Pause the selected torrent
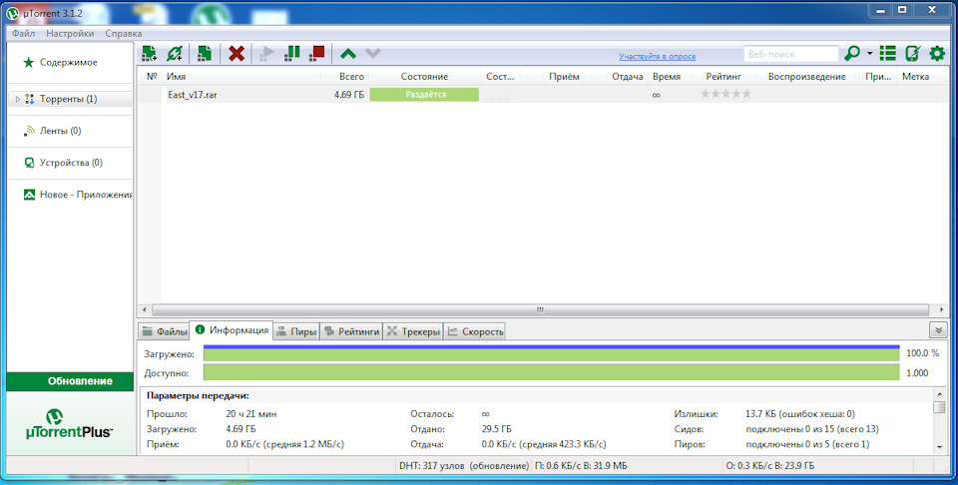The width and height of the screenshot is (958, 485). click(292, 54)
